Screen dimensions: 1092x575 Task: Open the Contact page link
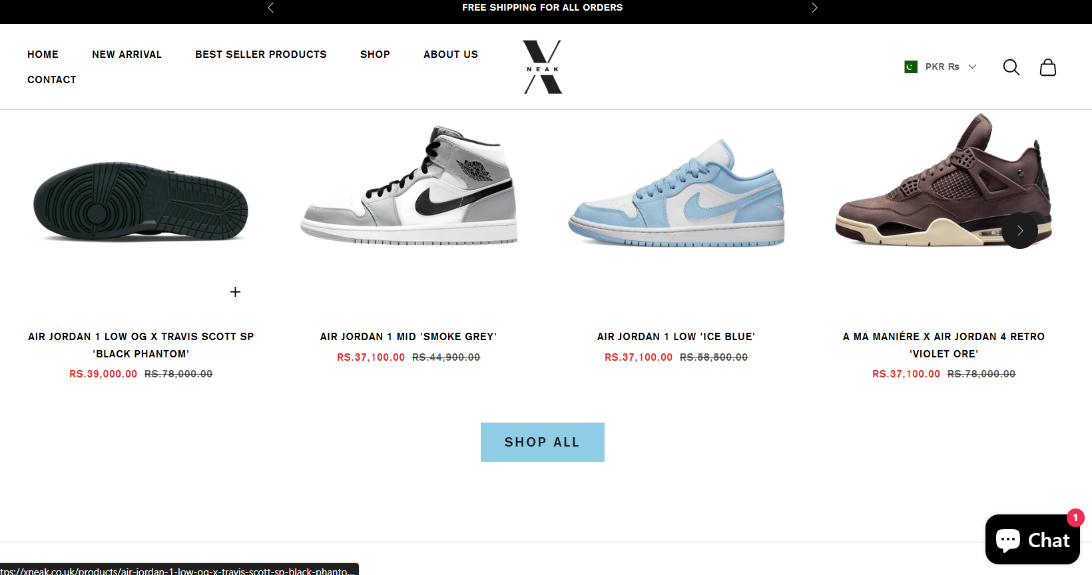pos(52,80)
